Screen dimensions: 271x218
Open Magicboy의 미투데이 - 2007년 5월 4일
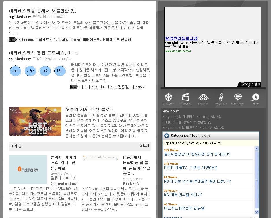pyautogui.click(x=192, y=117)
